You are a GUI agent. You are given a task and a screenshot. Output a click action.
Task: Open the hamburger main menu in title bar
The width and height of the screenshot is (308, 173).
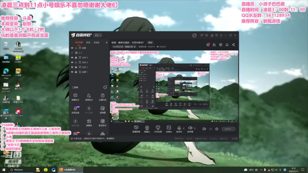coord(221,35)
